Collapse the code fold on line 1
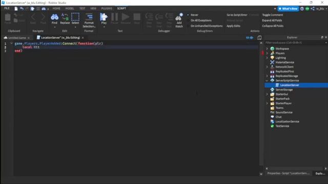Viewport: 328px width, 184px height. (11, 43)
